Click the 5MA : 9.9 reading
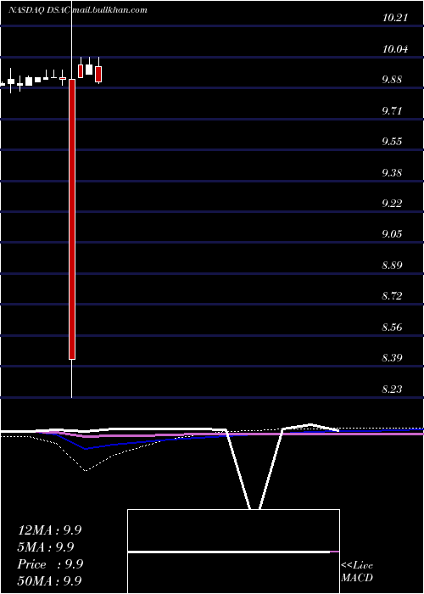Image resolution: width=424 pixels, height=594 pixels. point(46,547)
